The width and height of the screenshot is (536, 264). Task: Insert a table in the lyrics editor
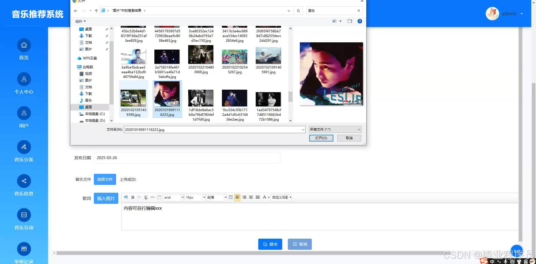tap(231, 197)
